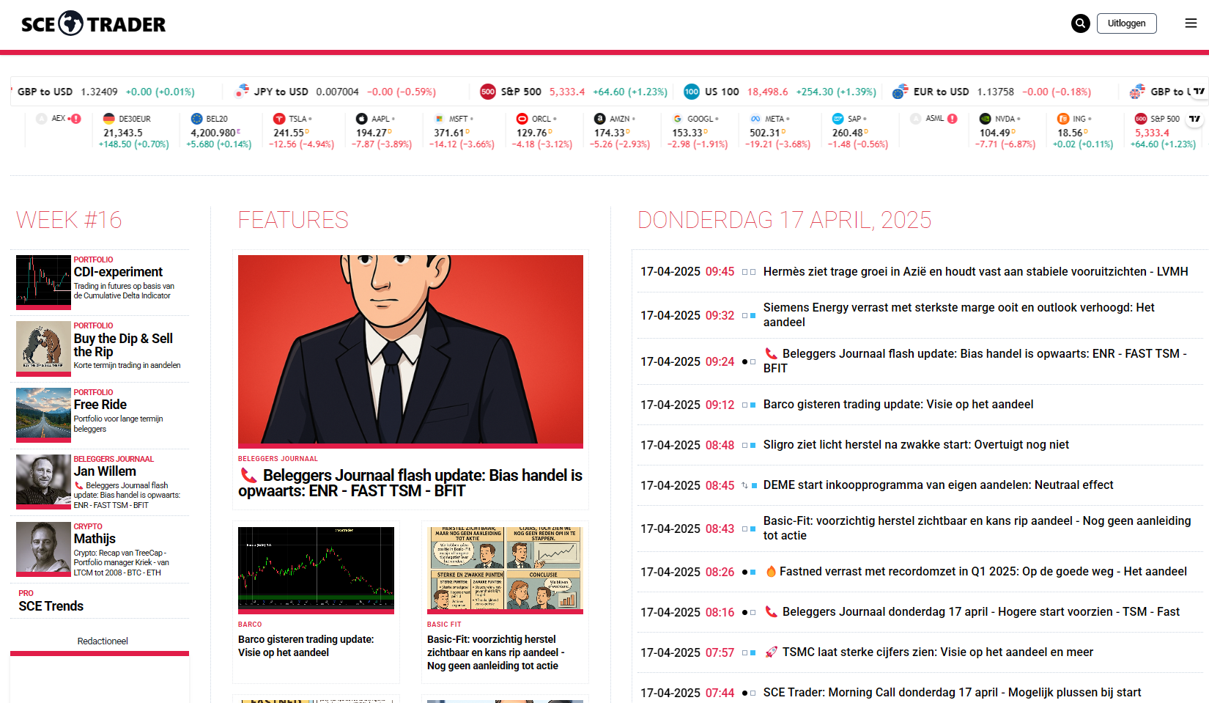Open the CDI-experiment chart thumbnail

tap(44, 282)
